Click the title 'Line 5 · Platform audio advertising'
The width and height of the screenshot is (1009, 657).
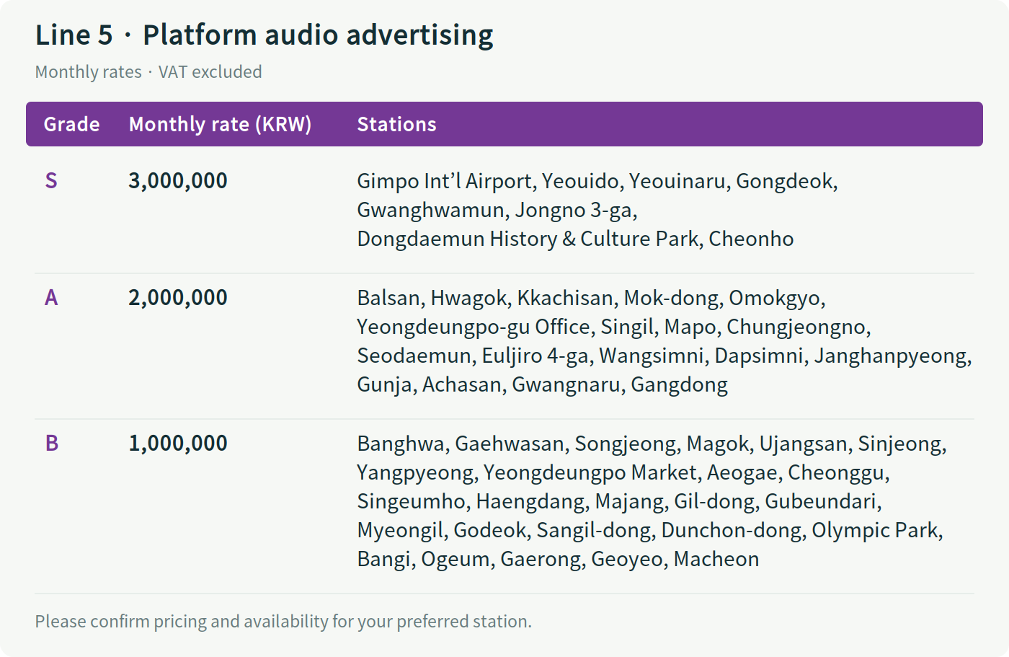pyautogui.click(x=265, y=35)
